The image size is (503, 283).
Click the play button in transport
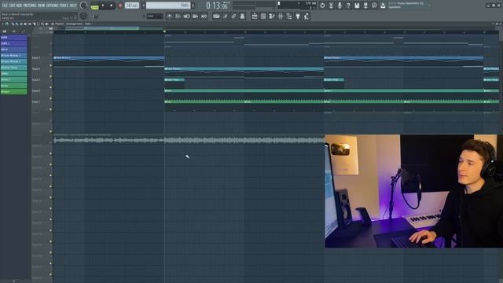[103, 6]
